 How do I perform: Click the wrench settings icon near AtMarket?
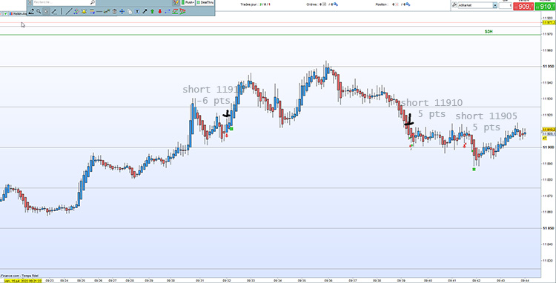pyautogui.click(x=454, y=5)
